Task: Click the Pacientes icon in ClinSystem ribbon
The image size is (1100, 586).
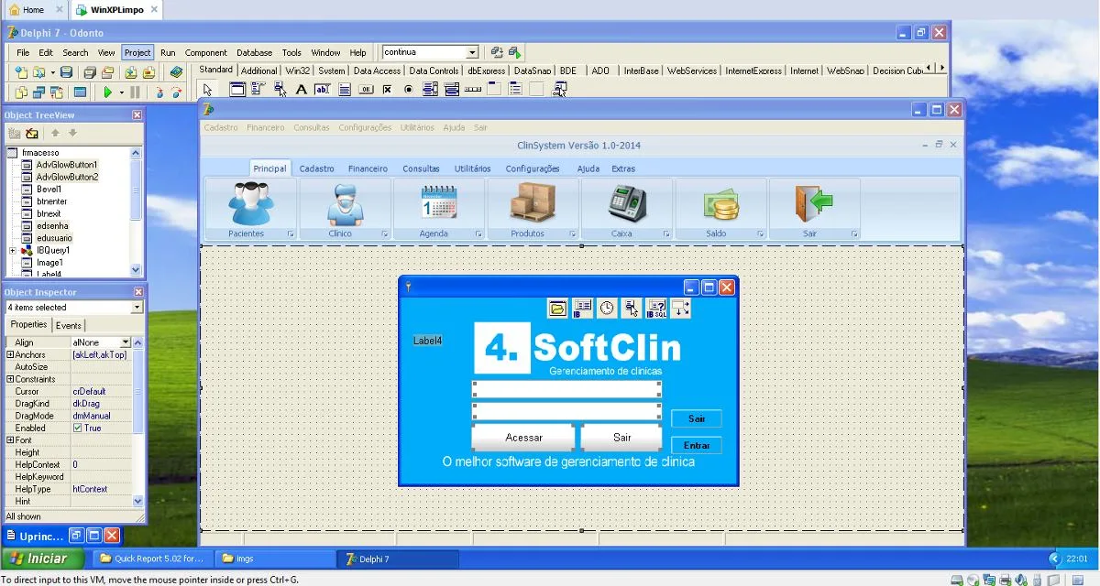Action: click(249, 202)
